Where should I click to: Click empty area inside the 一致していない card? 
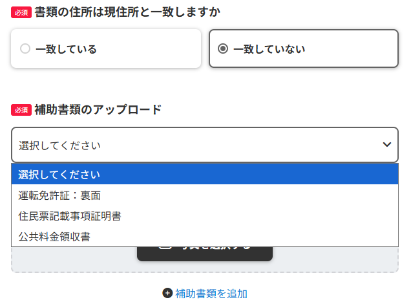[352, 49]
